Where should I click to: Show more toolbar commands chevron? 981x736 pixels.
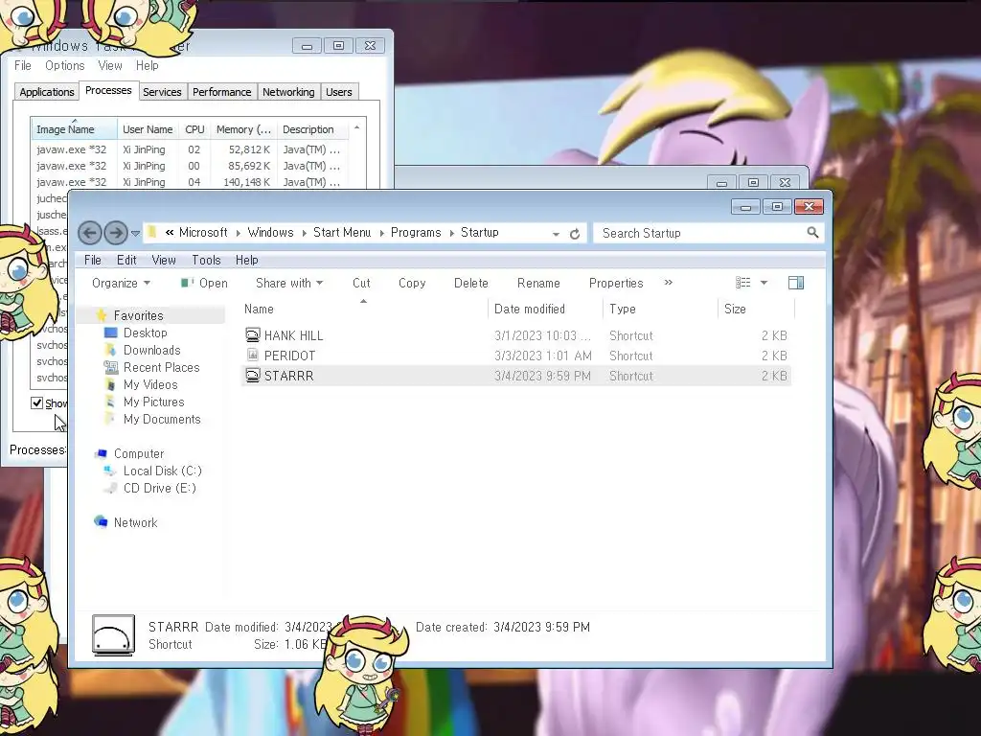(x=668, y=283)
